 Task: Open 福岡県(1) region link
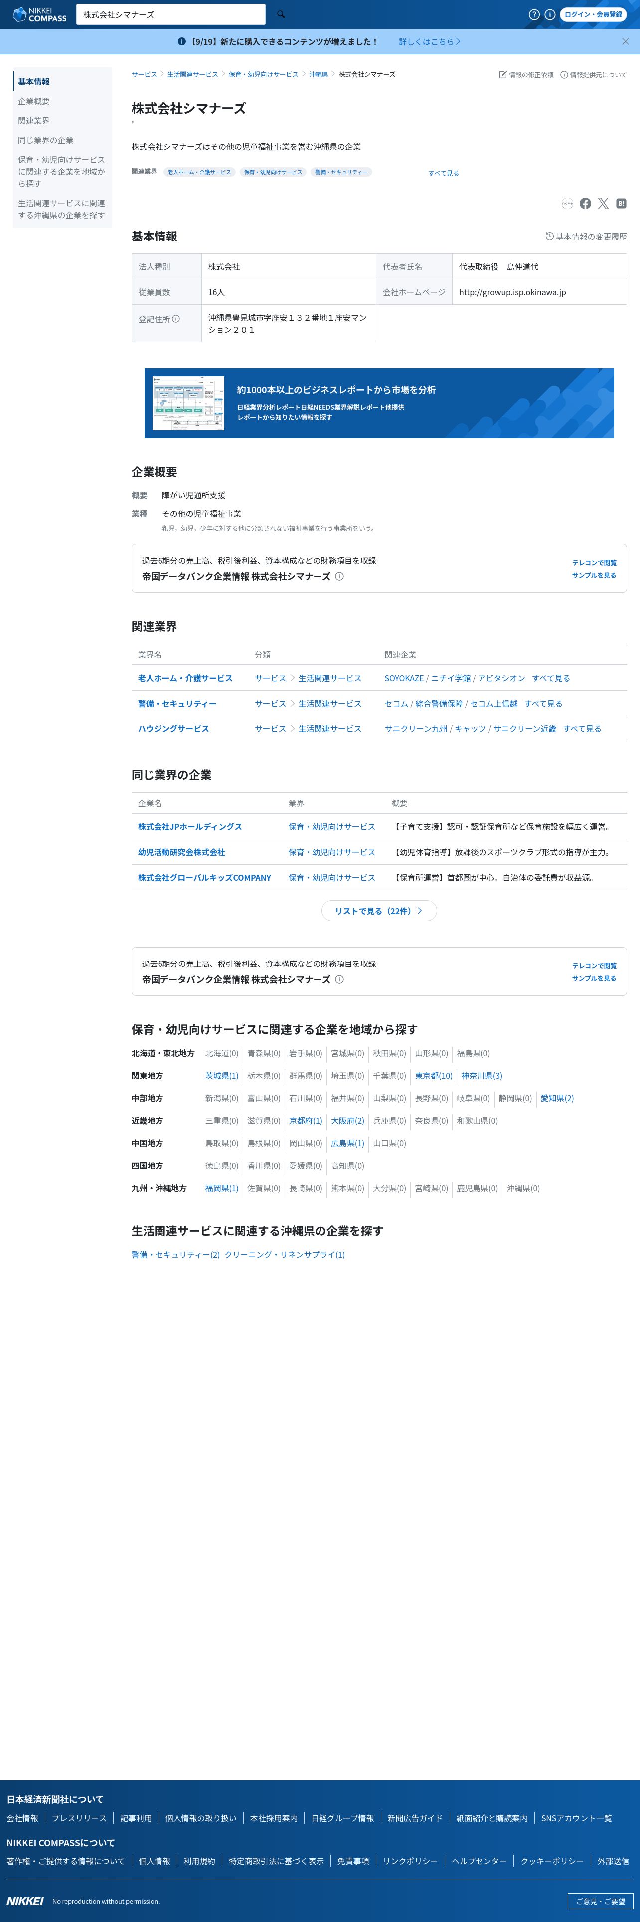222,1188
